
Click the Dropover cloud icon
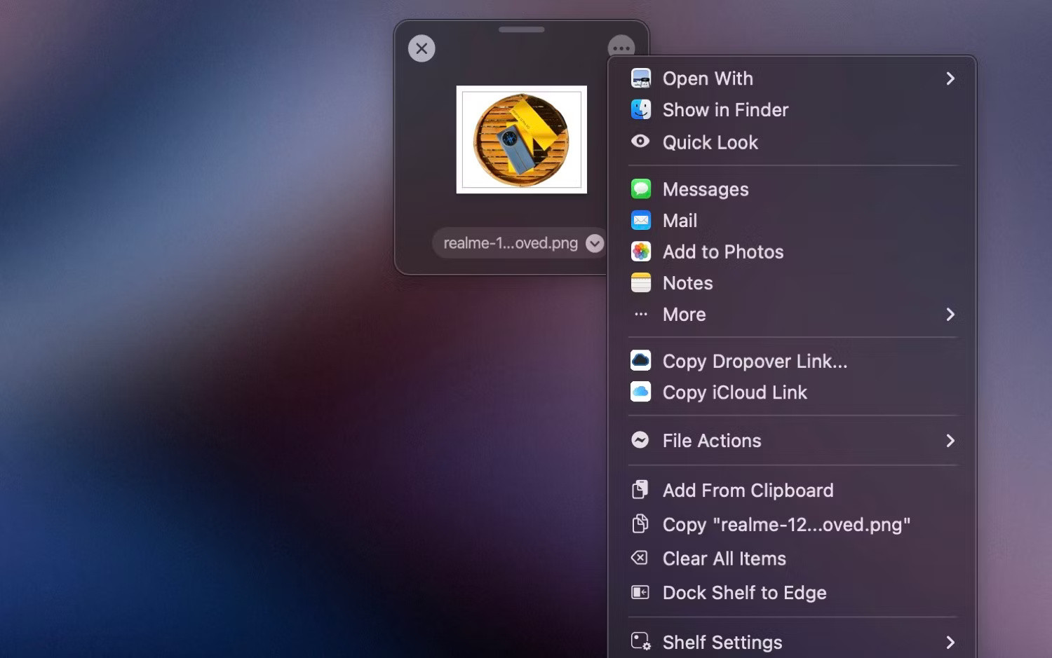[x=640, y=359]
